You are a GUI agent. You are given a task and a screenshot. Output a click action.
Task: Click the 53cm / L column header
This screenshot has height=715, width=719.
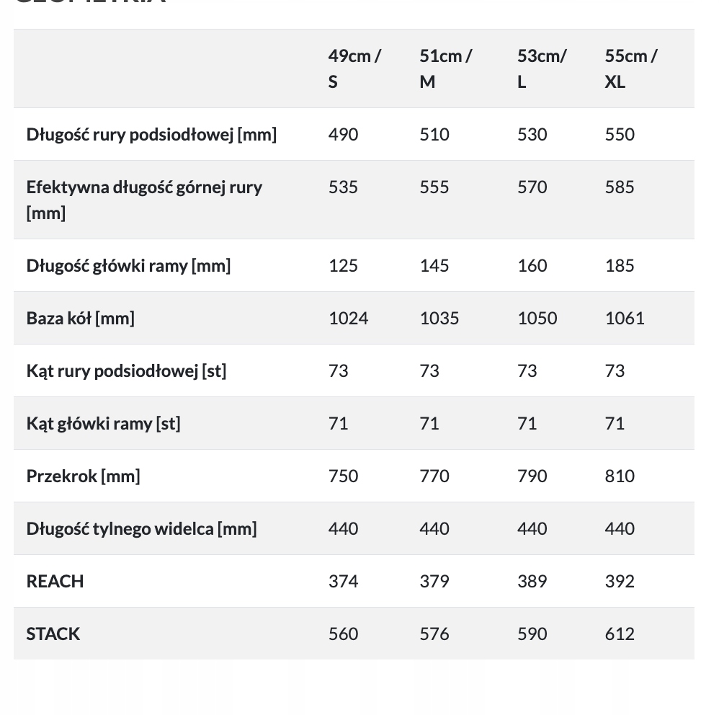pyautogui.click(x=541, y=68)
